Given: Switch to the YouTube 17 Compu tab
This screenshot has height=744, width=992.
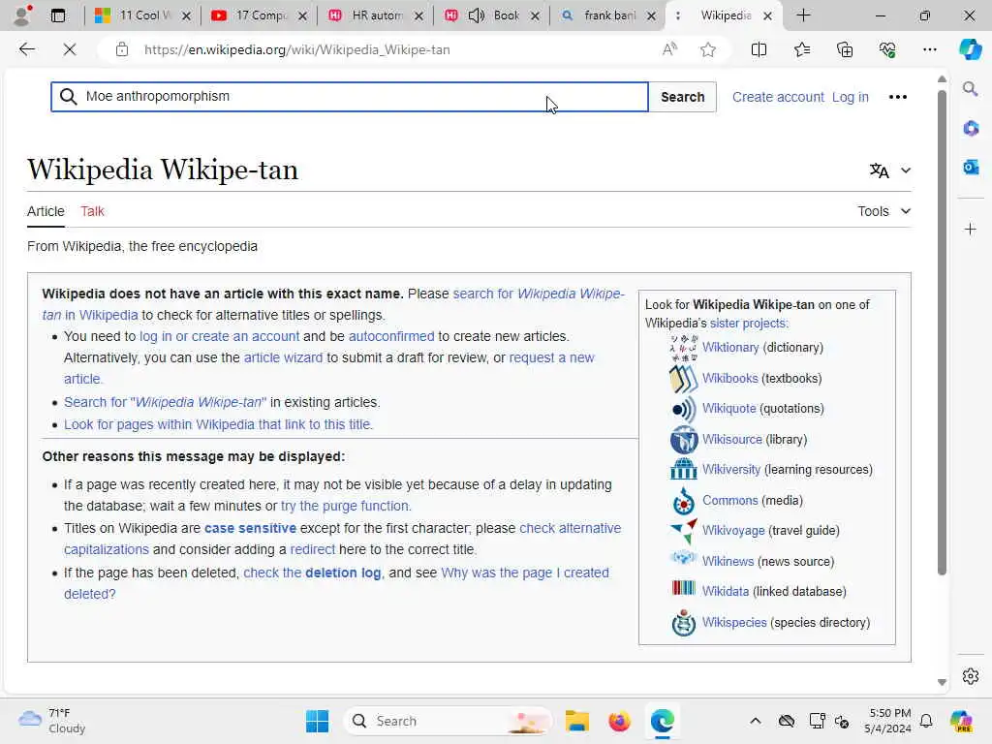Looking at the screenshot, I should click(x=259, y=15).
